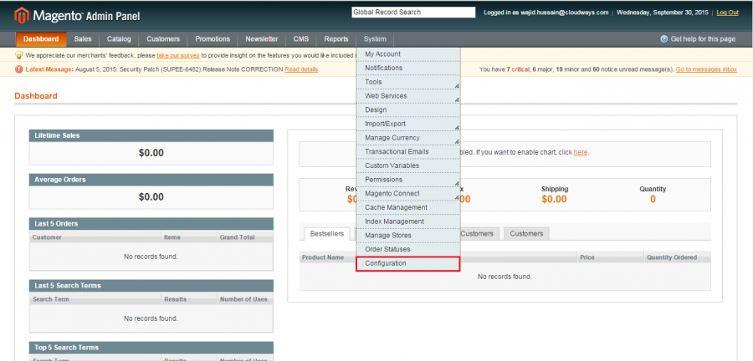Open the Promotions menu
Screen dimensions: 753x361
coord(213,39)
